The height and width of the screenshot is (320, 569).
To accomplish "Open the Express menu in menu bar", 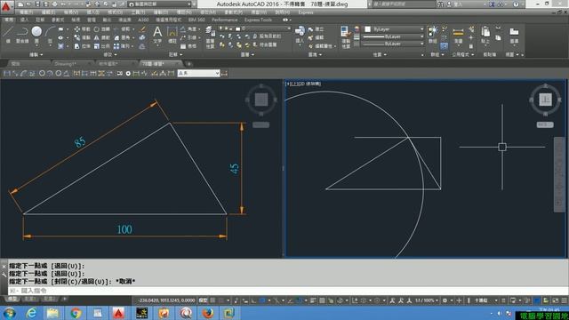I will click(306, 12).
